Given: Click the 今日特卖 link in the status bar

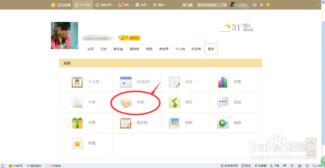Looking at the screenshot, I should coord(54,166).
